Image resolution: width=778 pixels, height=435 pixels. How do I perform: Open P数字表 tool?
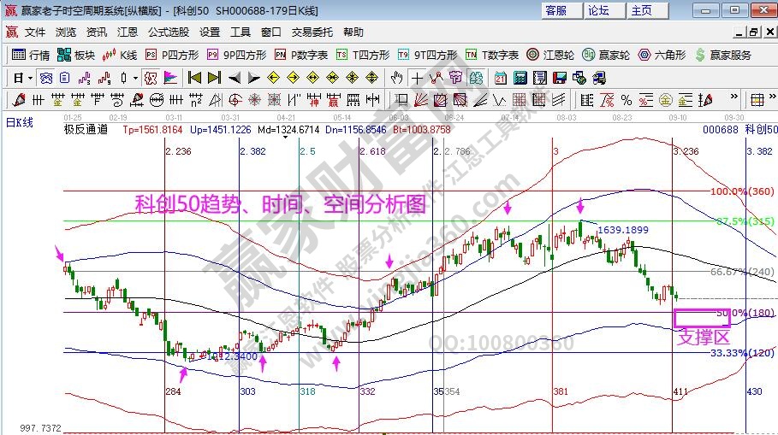[301, 55]
